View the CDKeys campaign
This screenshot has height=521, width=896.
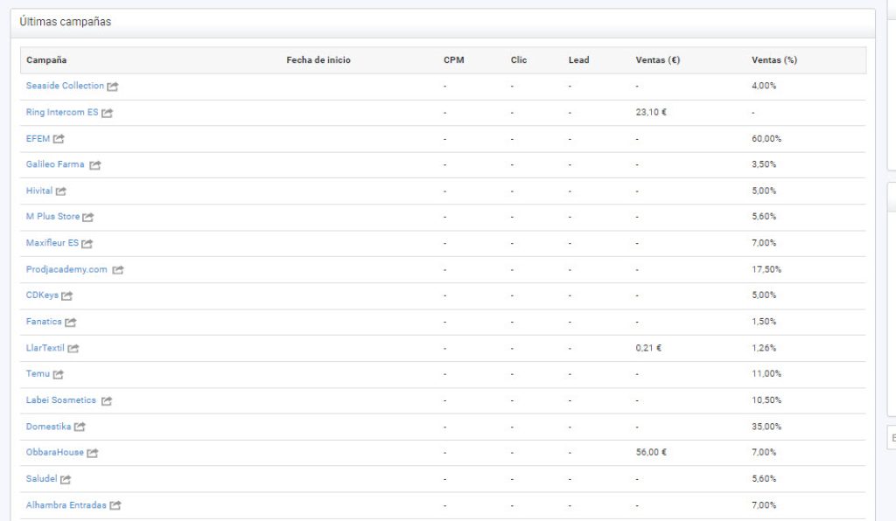(42, 295)
